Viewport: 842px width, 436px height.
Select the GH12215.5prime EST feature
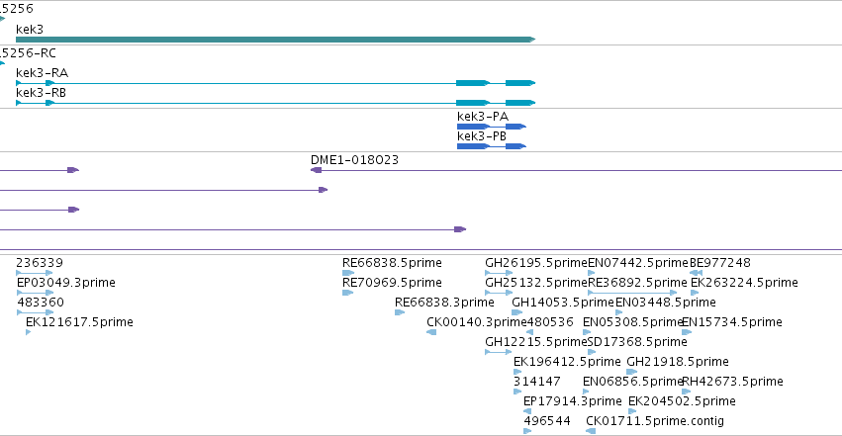point(499,352)
